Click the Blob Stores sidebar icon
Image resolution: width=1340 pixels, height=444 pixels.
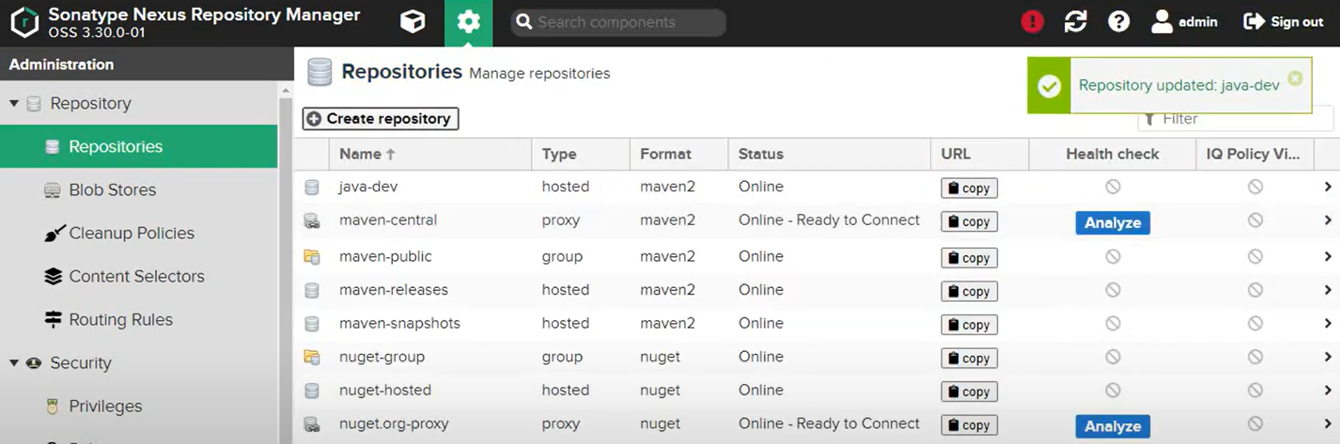pos(52,190)
